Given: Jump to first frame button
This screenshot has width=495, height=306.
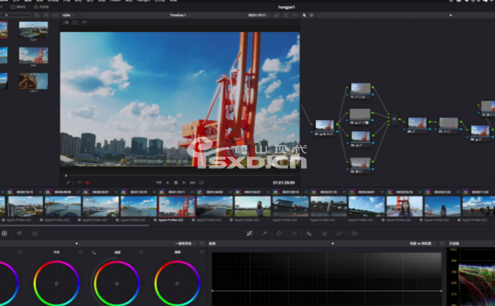Looking at the screenshot, I should 159,182.
